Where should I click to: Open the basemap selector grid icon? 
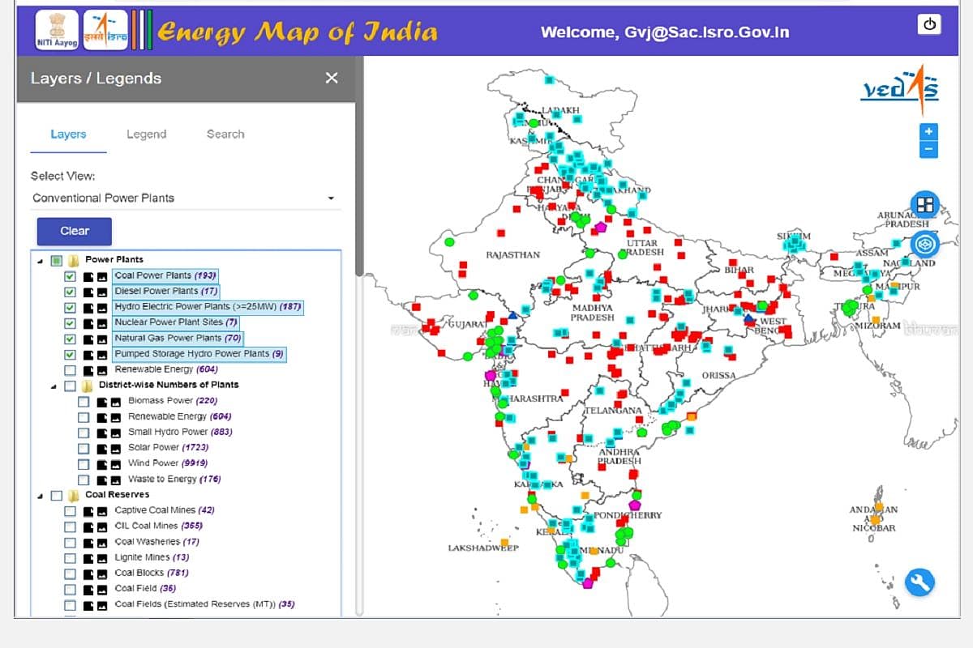click(x=924, y=205)
